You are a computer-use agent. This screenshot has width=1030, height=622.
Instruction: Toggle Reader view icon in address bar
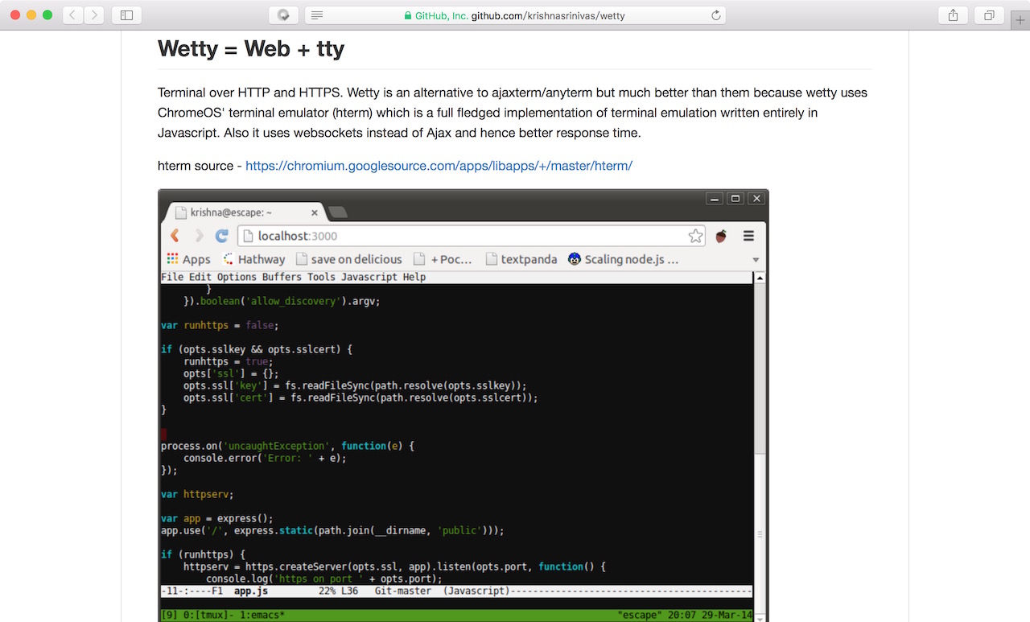tap(317, 15)
